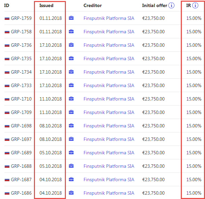Image resolution: width=205 pixels, height=199 pixels.
Task: Select loan ID GRP-1688
Action: tap(21, 166)
